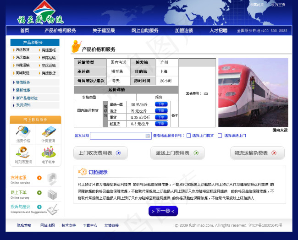The height and width of the screenshot is (240, 298).
Task: Expand the 最新优惠 sidebar item
Action: click(x=23, y=90)
